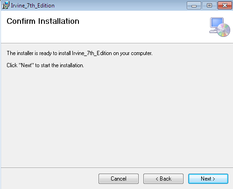The width and height of the screenshot is (233, 189).
Task: Click the blue monitor in banner graphic
Action: (x=217, y=23)
